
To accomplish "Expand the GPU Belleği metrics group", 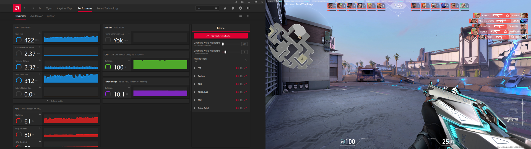I will [194, 92].
